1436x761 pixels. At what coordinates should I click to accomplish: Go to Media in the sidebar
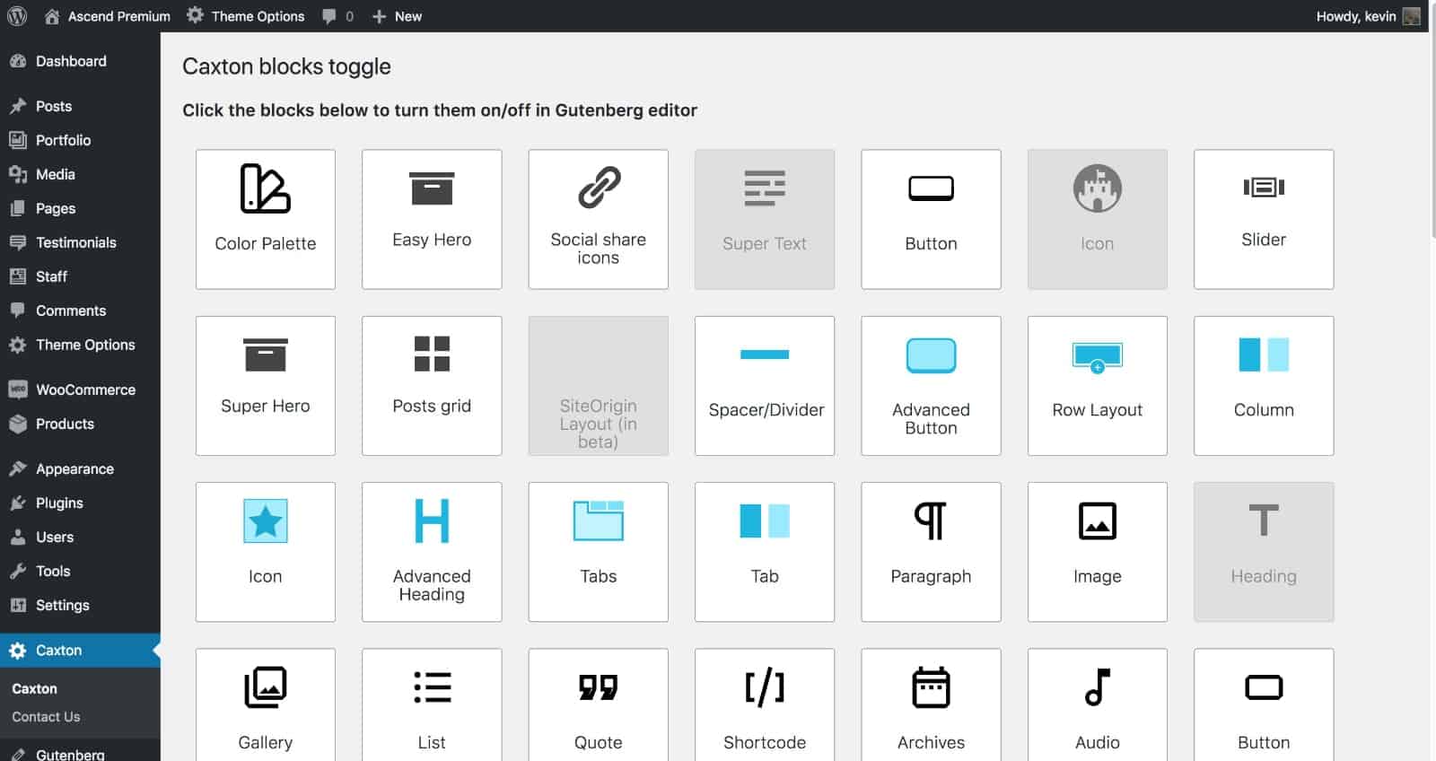80,174
